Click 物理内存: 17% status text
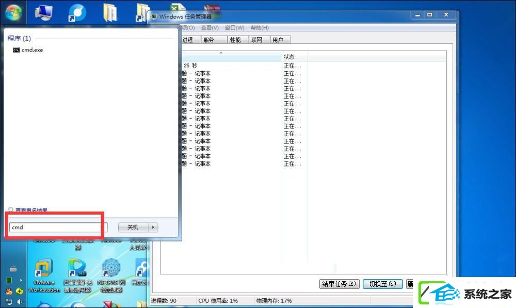The width and height of the screenshot is (516, 308). pos(274,301)
